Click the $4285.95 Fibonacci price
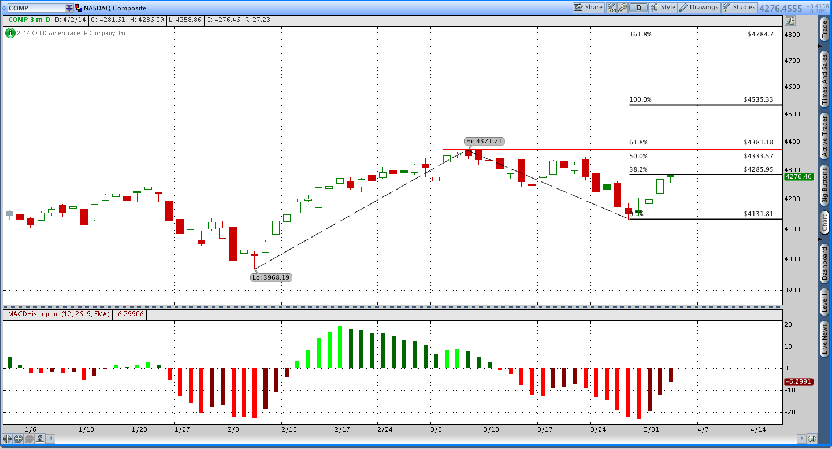Image resolution: width=832 pixels, height=449 pixels. 758,170
